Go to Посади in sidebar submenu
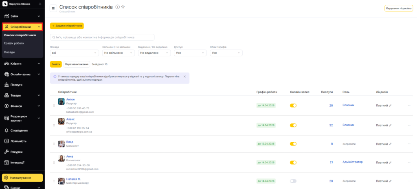This screenshot has width=417, height=189. [9, 52]
